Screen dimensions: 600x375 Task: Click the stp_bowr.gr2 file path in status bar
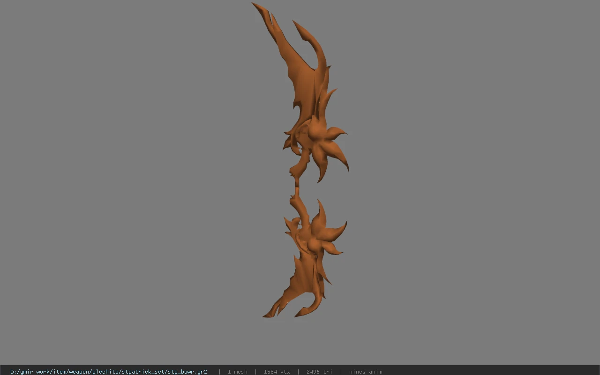109,372
